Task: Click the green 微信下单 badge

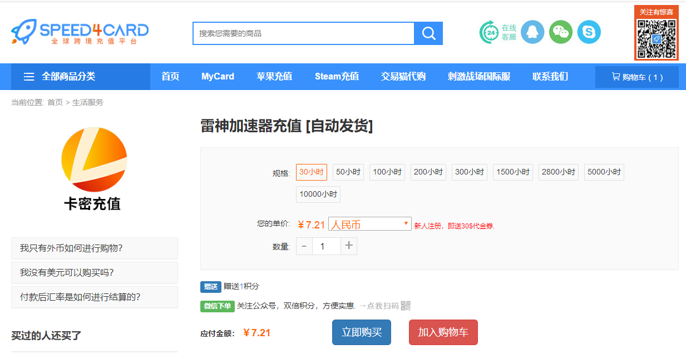Action: point(218,306)
